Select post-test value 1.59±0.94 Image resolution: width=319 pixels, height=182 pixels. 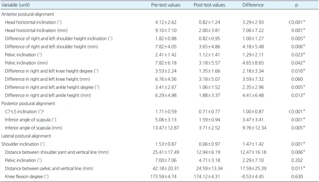pyautogui.click(x=209, y=120)
